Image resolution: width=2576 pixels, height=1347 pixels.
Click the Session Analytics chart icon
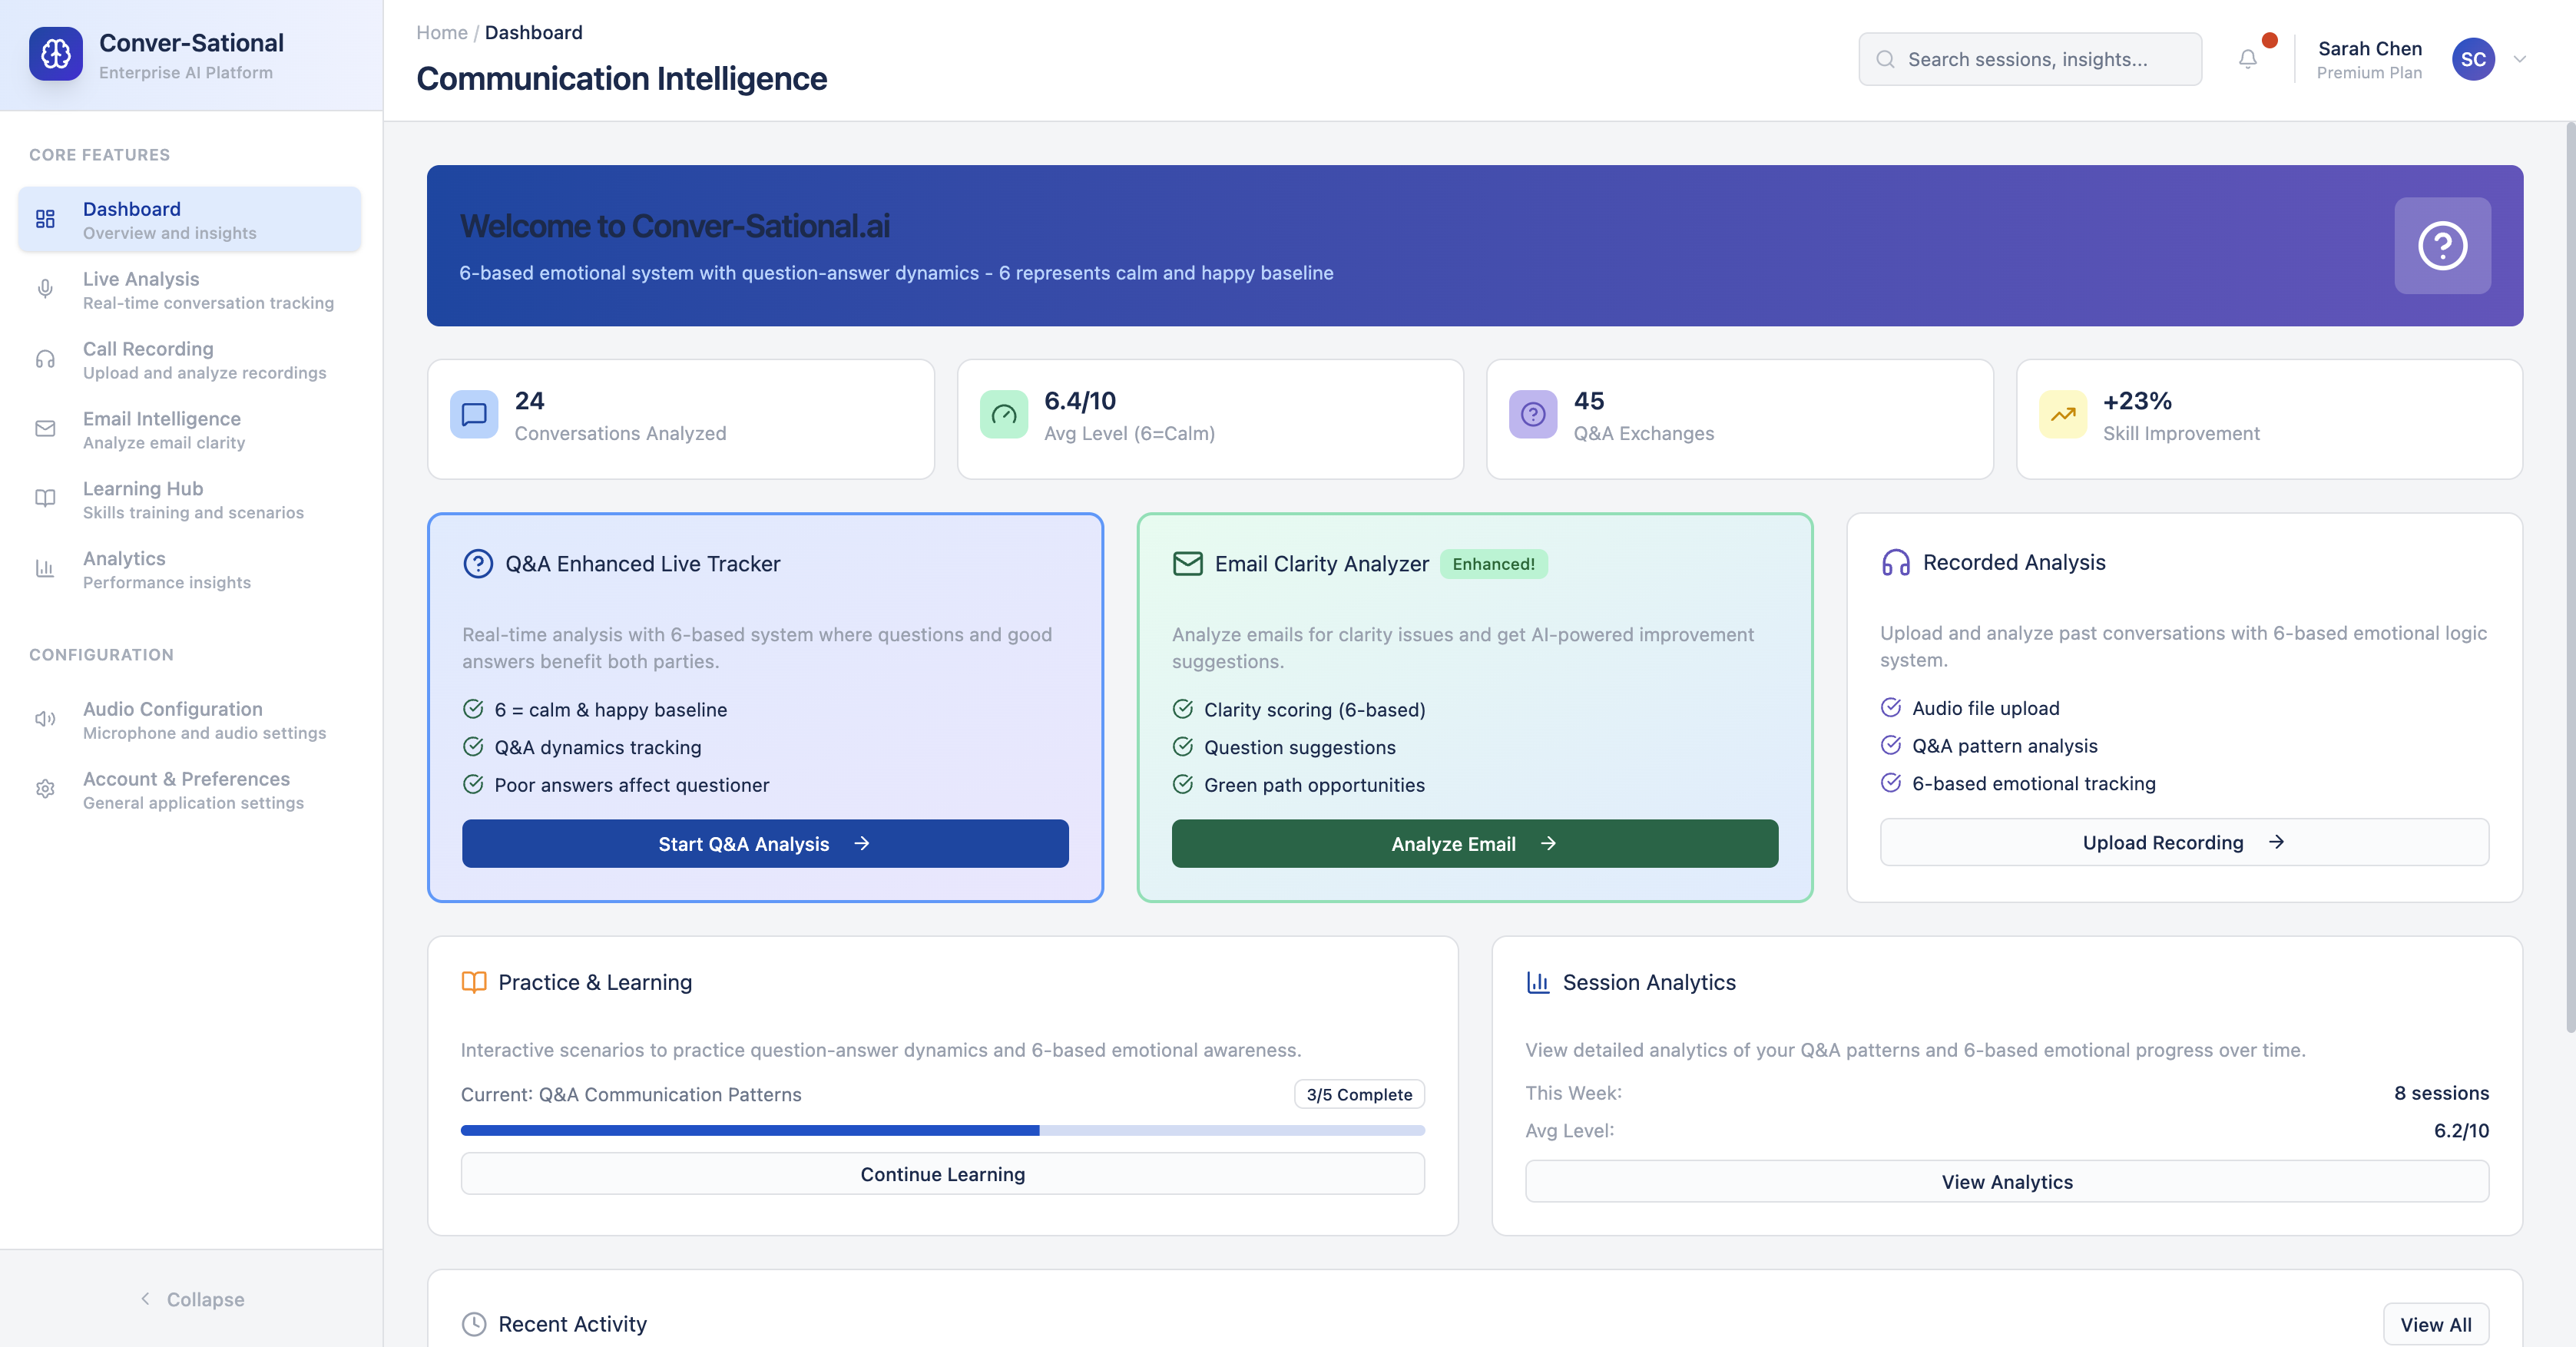pos(1538,982)
